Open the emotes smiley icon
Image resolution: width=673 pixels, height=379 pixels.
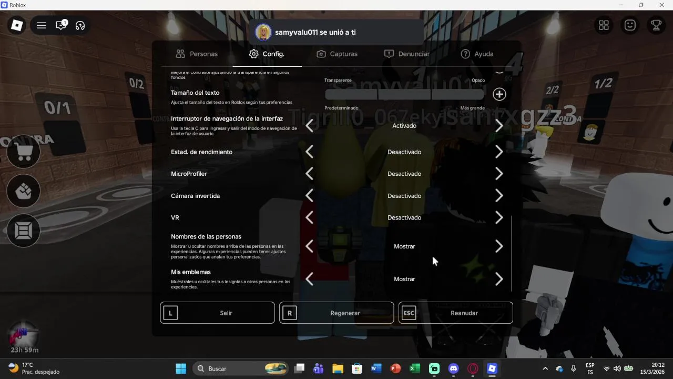[x=630, y=25]
